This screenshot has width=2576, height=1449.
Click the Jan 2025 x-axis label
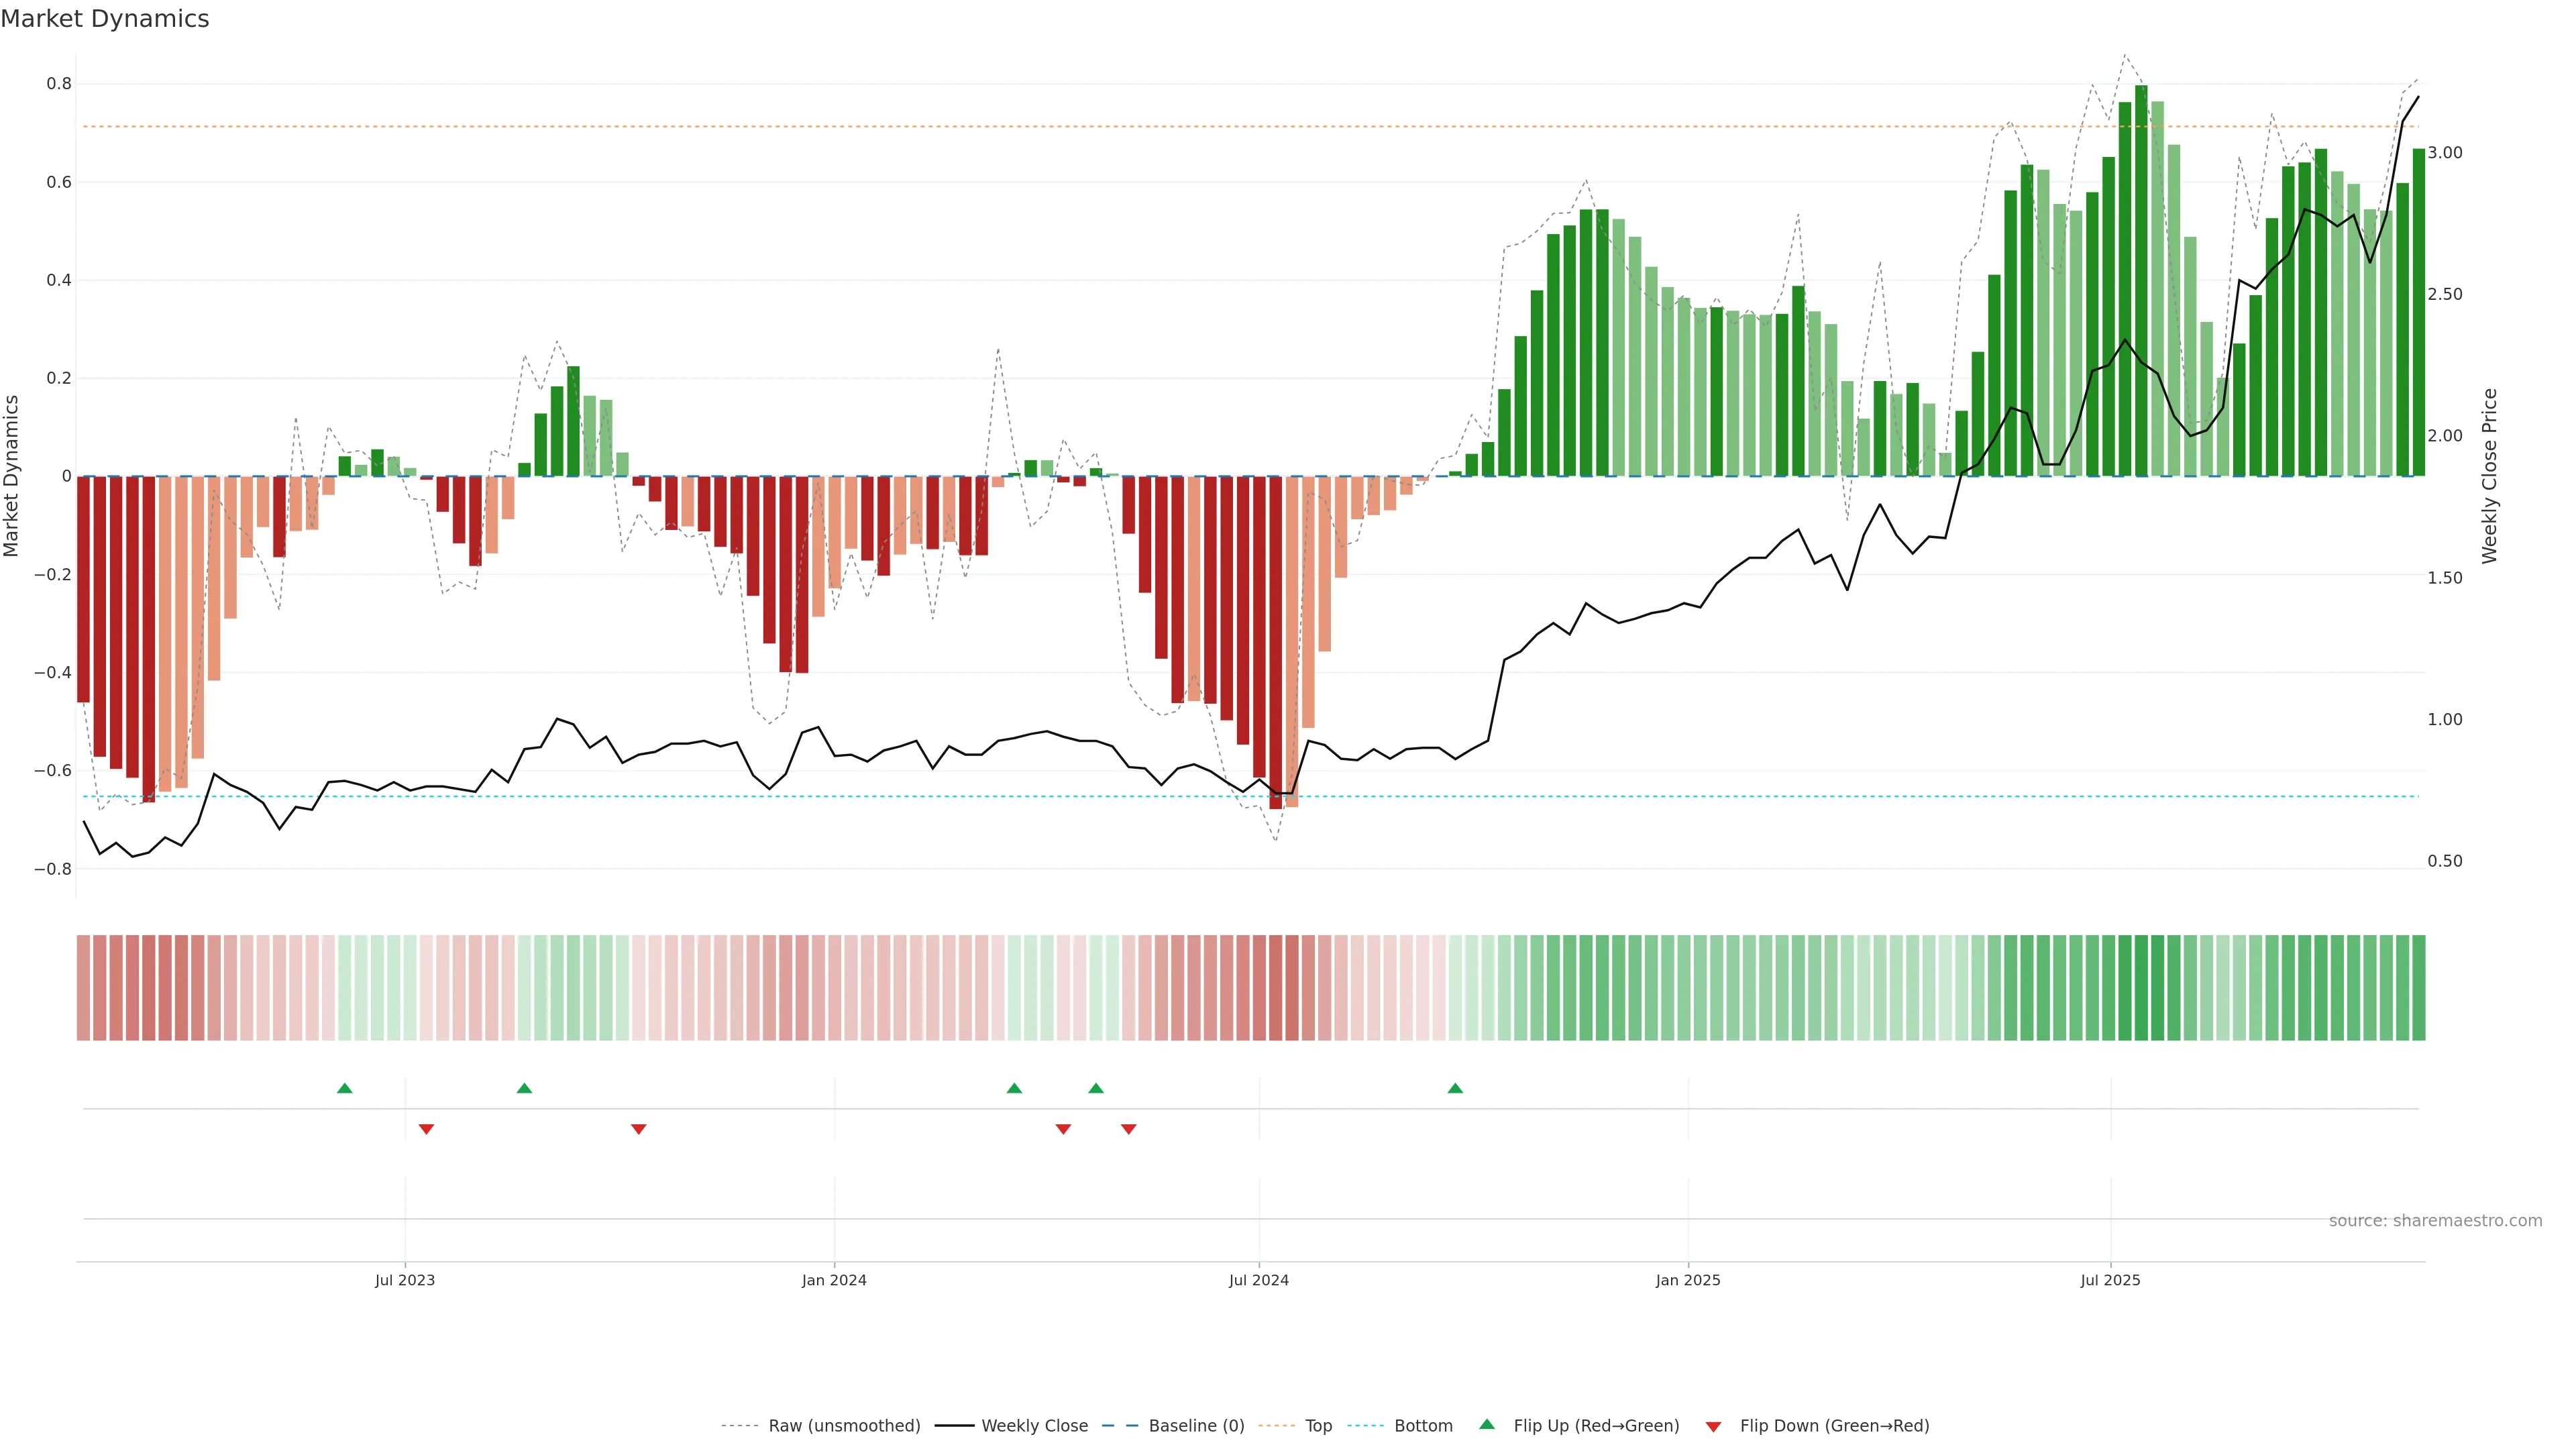pos(1688,1280)
